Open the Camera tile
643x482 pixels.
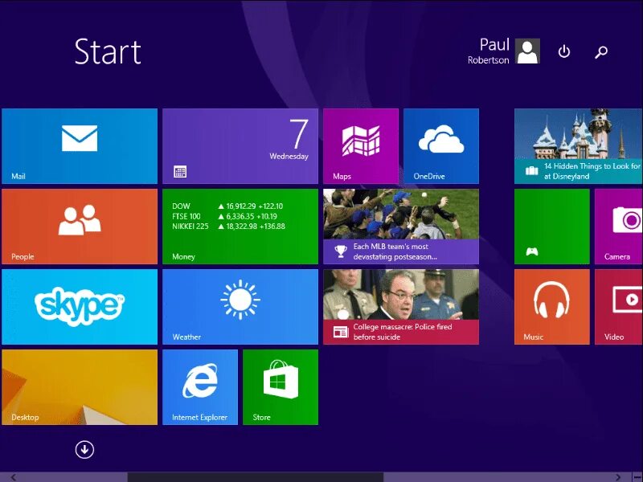tap(619, 227)
